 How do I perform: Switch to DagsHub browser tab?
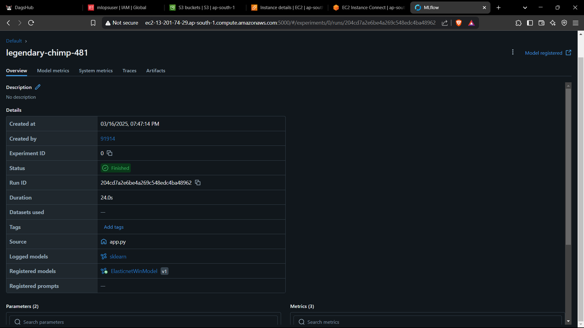[41, 8]
